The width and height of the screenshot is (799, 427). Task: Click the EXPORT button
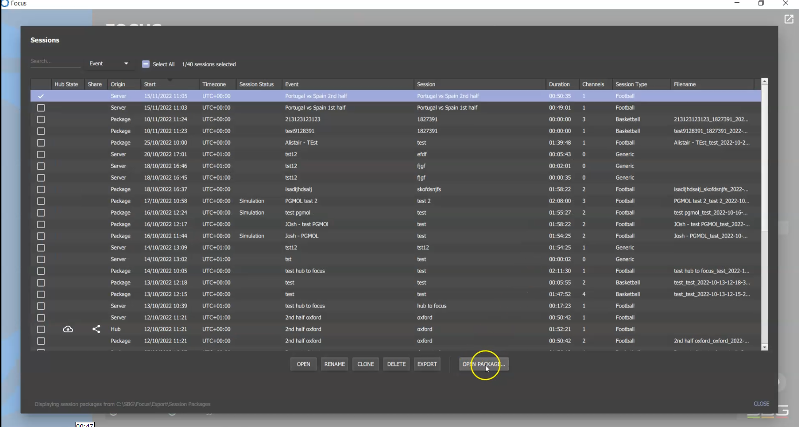pos(426,364)
